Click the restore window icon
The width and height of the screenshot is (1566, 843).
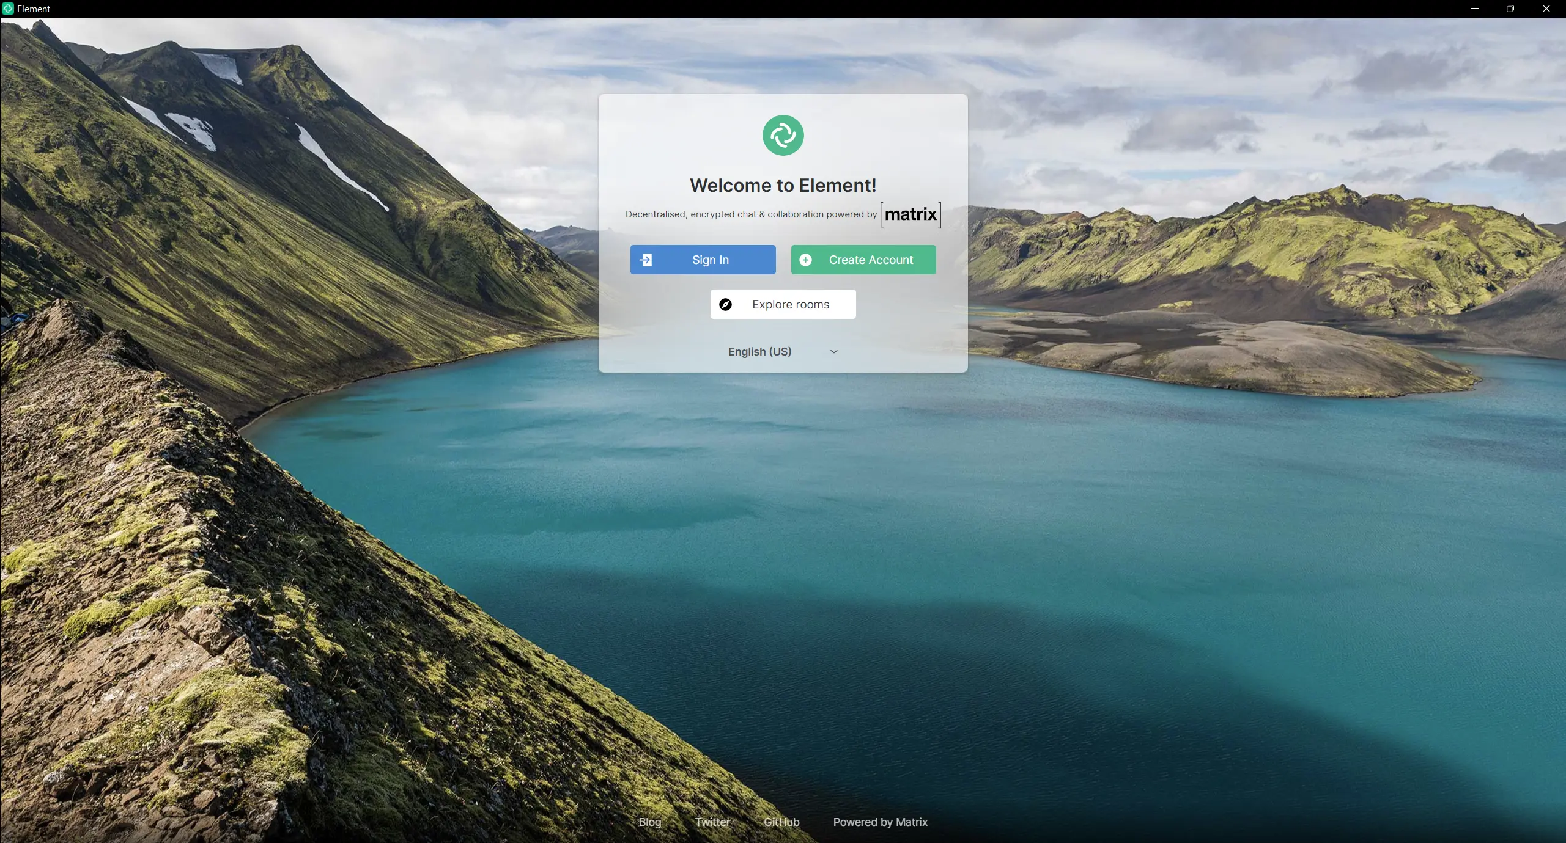pos(1510,9)
